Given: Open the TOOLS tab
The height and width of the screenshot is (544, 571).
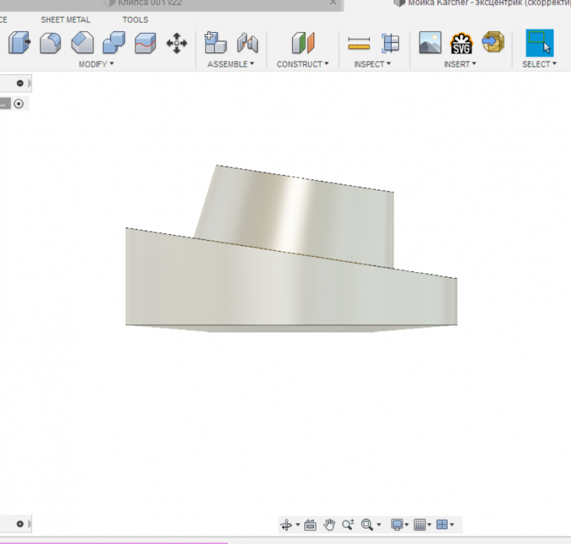Looking at the screenshot, I should [x=135, y=20].
